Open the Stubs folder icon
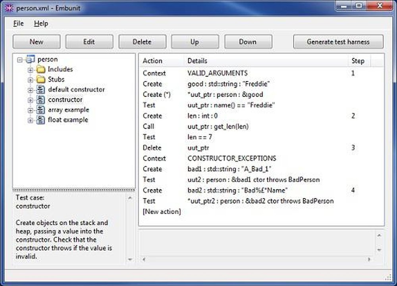 tap(40, 79)
